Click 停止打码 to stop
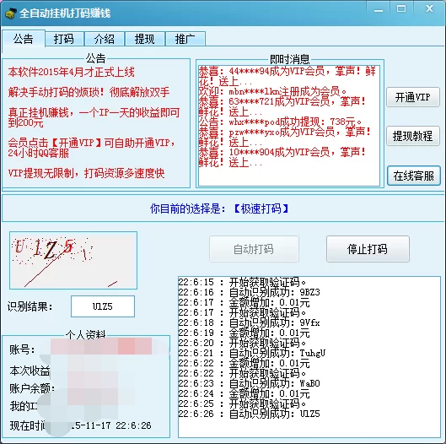Image resolution: width=446 pixels, height=444 pixels. 368,249
